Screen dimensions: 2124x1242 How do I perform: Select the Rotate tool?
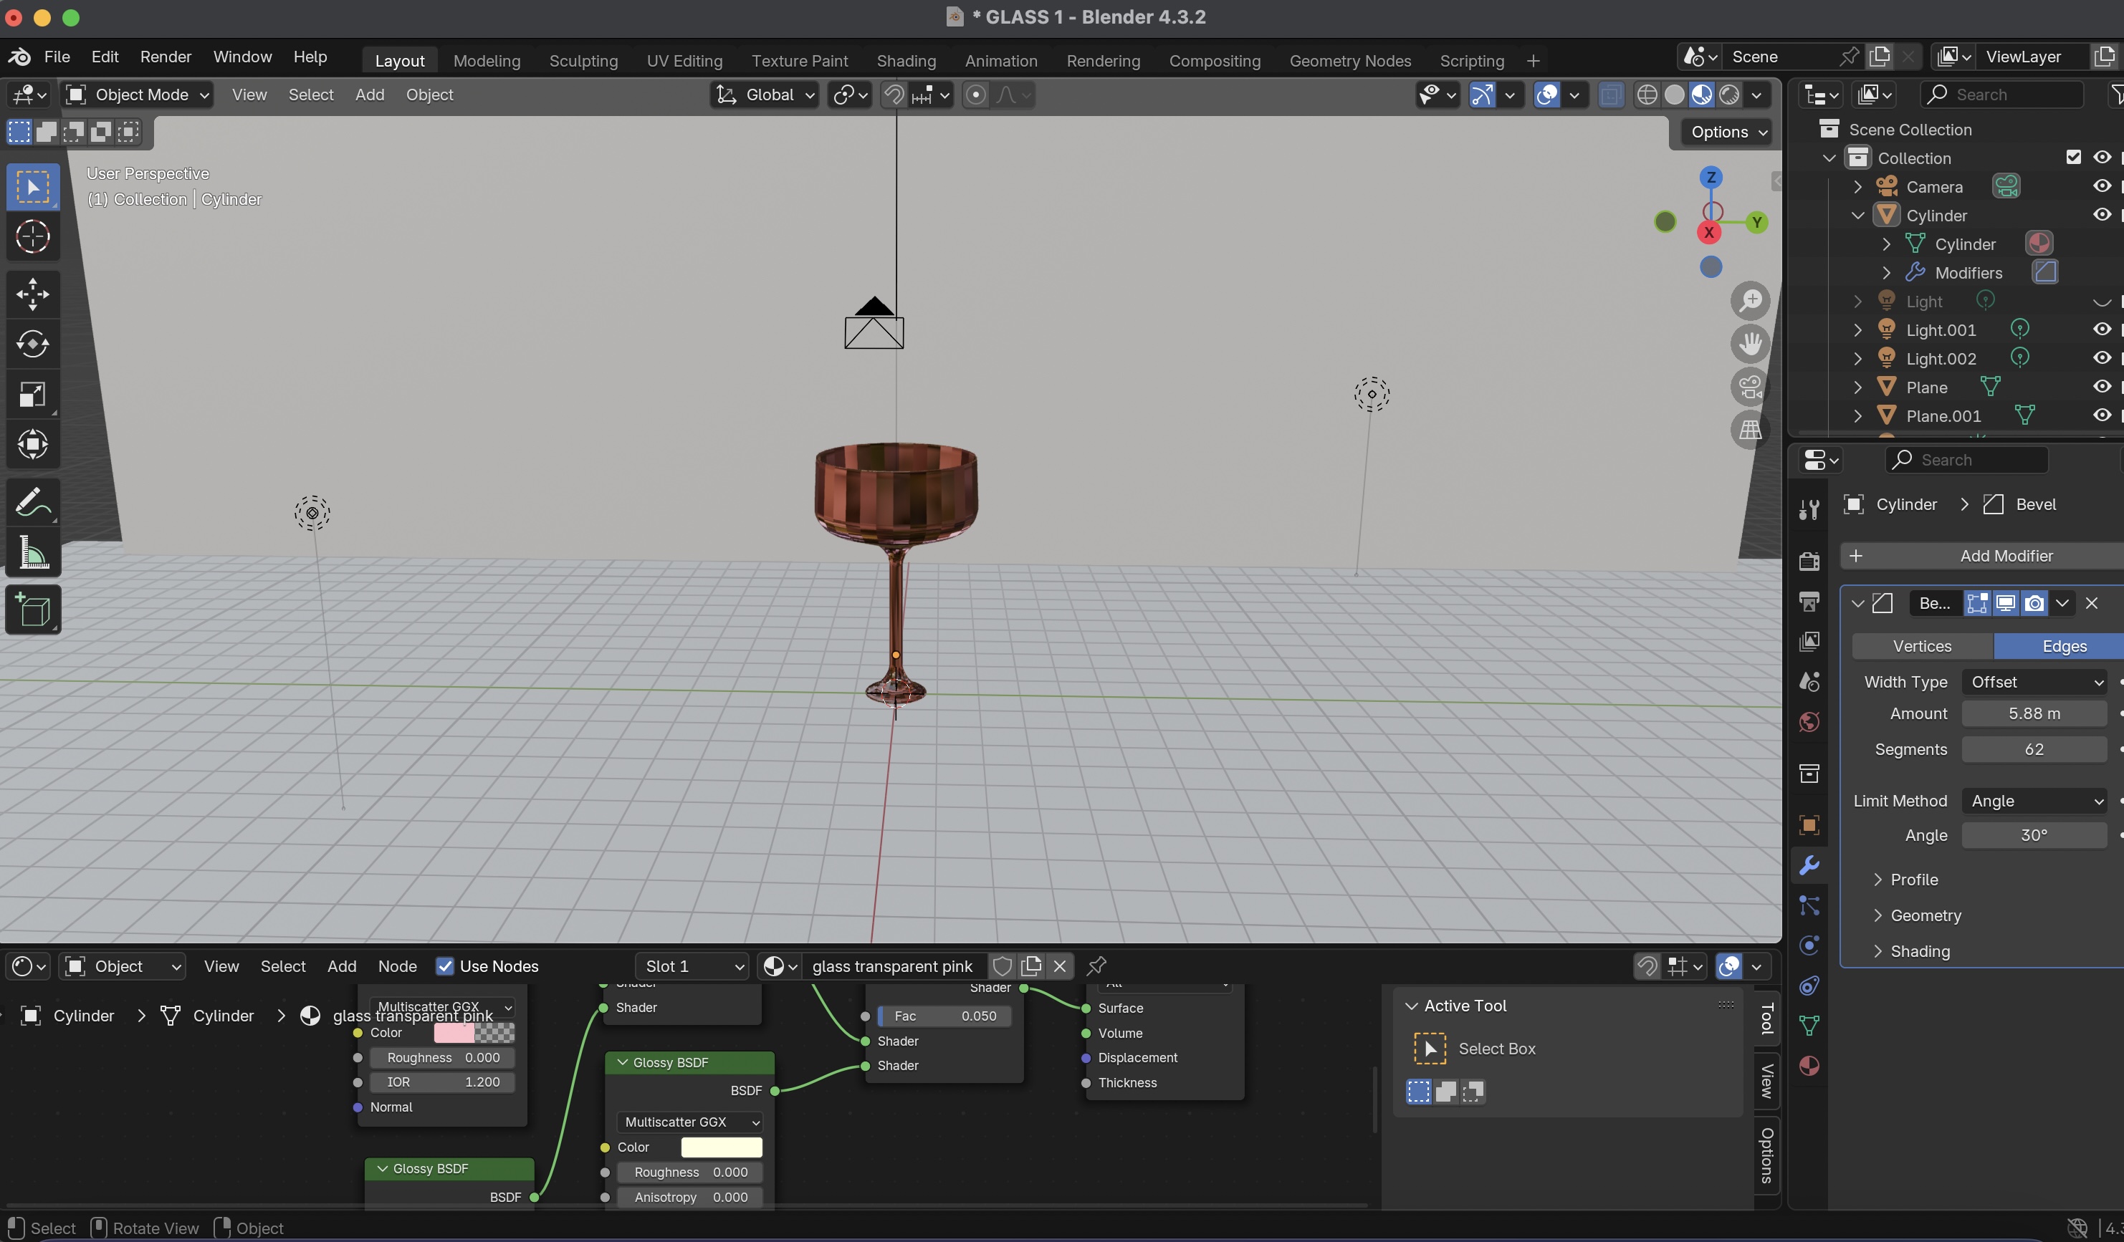[x=33, y=344]
